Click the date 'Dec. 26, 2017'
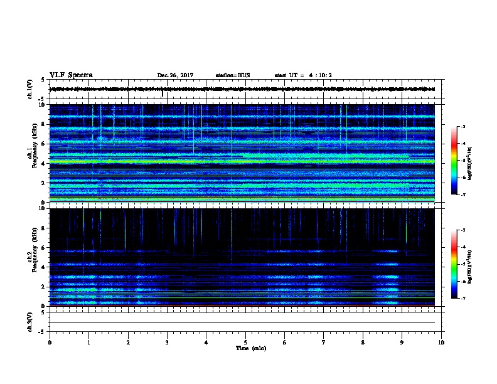 point(175,75)
